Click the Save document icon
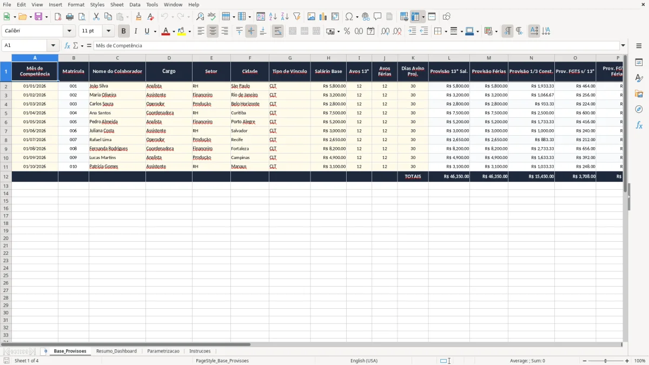This screenshot has height=365, width=649. click(x=38, y=17)
